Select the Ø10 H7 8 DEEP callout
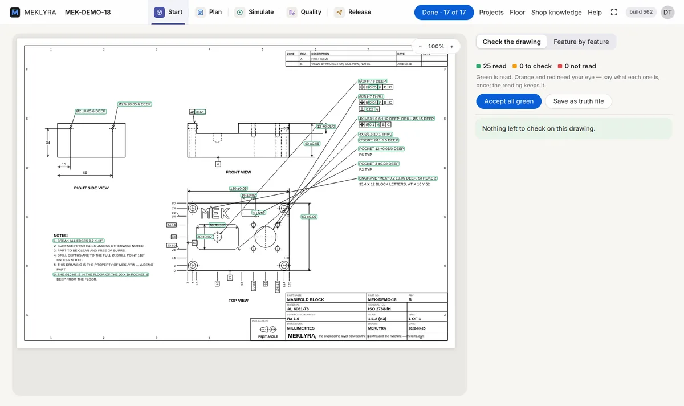Screen dimensions: 684x406 click(x=373, y=81)
